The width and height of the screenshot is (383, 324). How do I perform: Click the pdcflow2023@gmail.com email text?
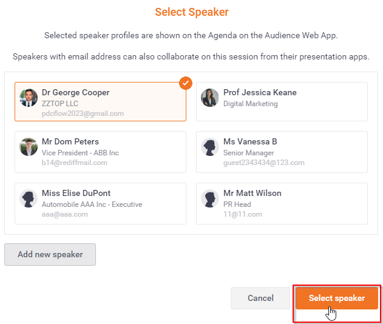(83, 113)
